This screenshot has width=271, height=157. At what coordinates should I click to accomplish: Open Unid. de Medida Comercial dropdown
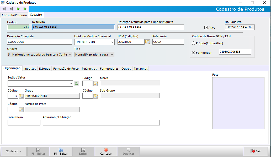pyautogui.click(x=112, y=42)
